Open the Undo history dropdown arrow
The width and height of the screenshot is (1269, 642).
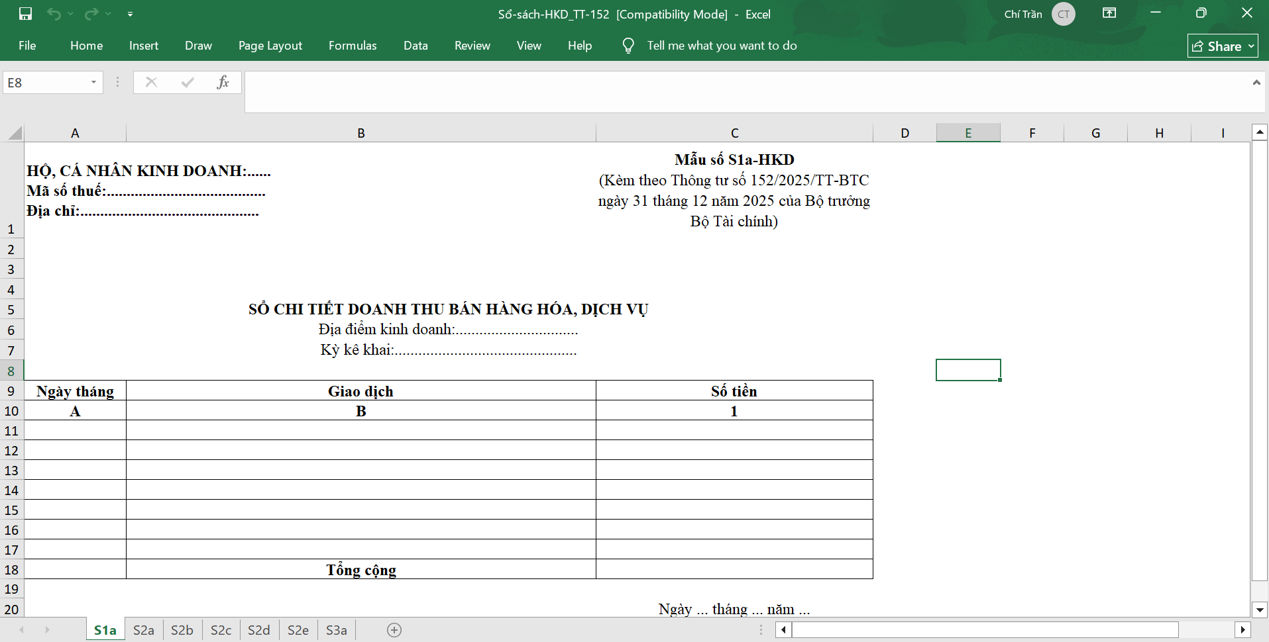[71, 14]
